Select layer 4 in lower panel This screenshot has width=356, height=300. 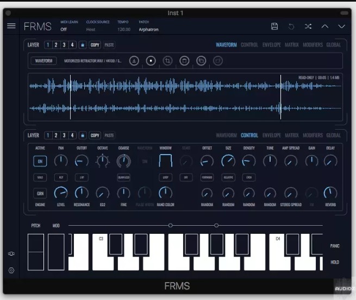(72, 135)
